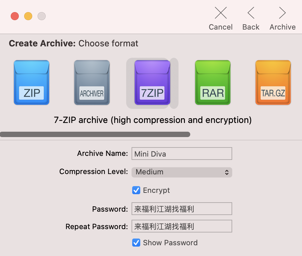The width and height of the screenshot is (302, 256).
Task: Click the horizontal format scrollbar
Action: 95,134
